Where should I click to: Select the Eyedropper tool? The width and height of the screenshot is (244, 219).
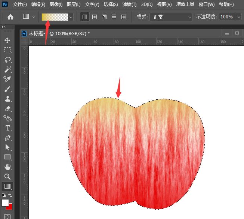coord(7,79)
